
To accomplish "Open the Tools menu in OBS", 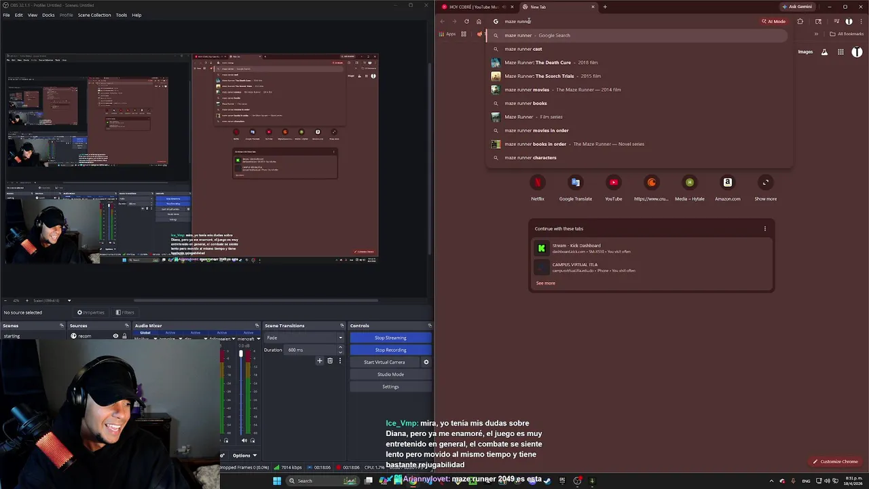I will pyautogui.click(x=122, y=15).
